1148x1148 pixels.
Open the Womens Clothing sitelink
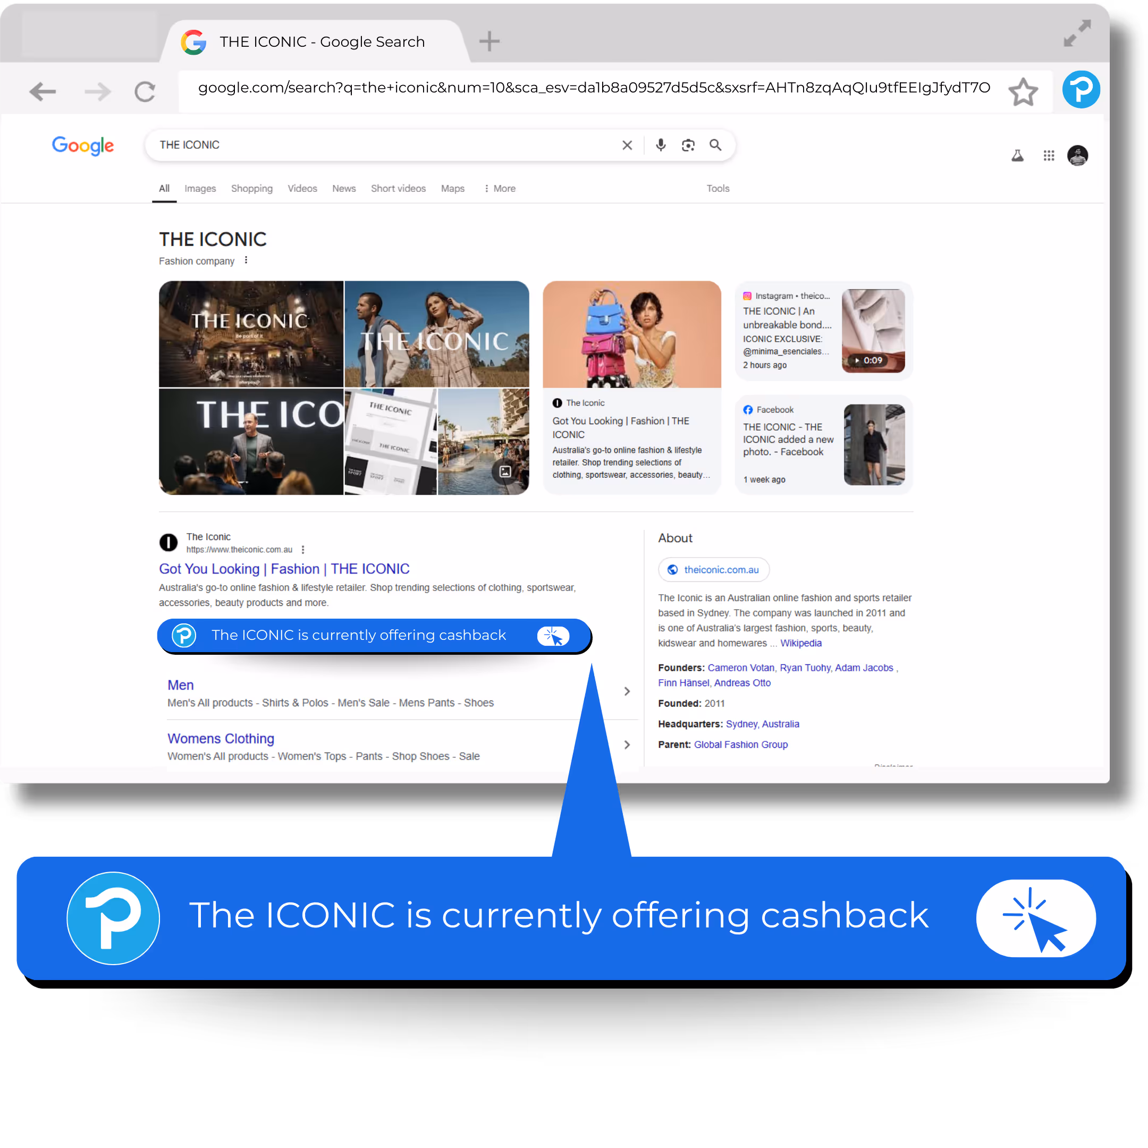pyautogui.click(x=221, y=738)
